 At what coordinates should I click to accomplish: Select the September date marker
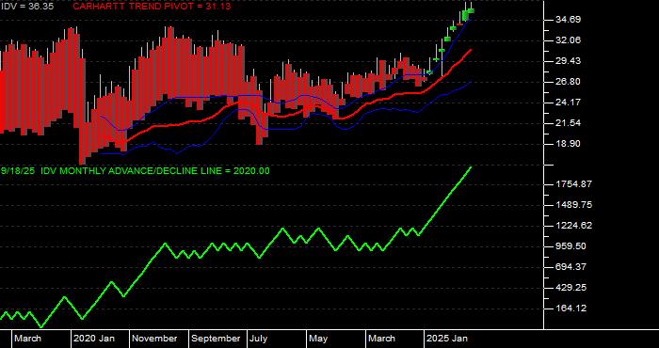tap(216, 339)
